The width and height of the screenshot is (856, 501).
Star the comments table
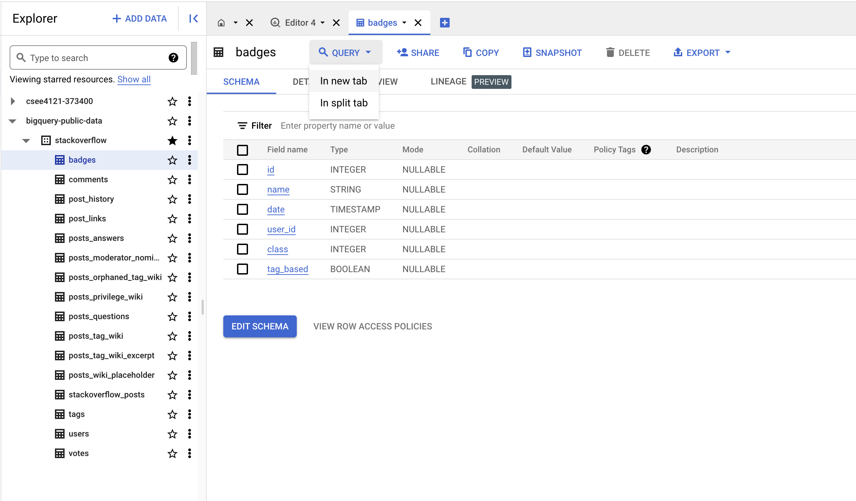[172, 179]
